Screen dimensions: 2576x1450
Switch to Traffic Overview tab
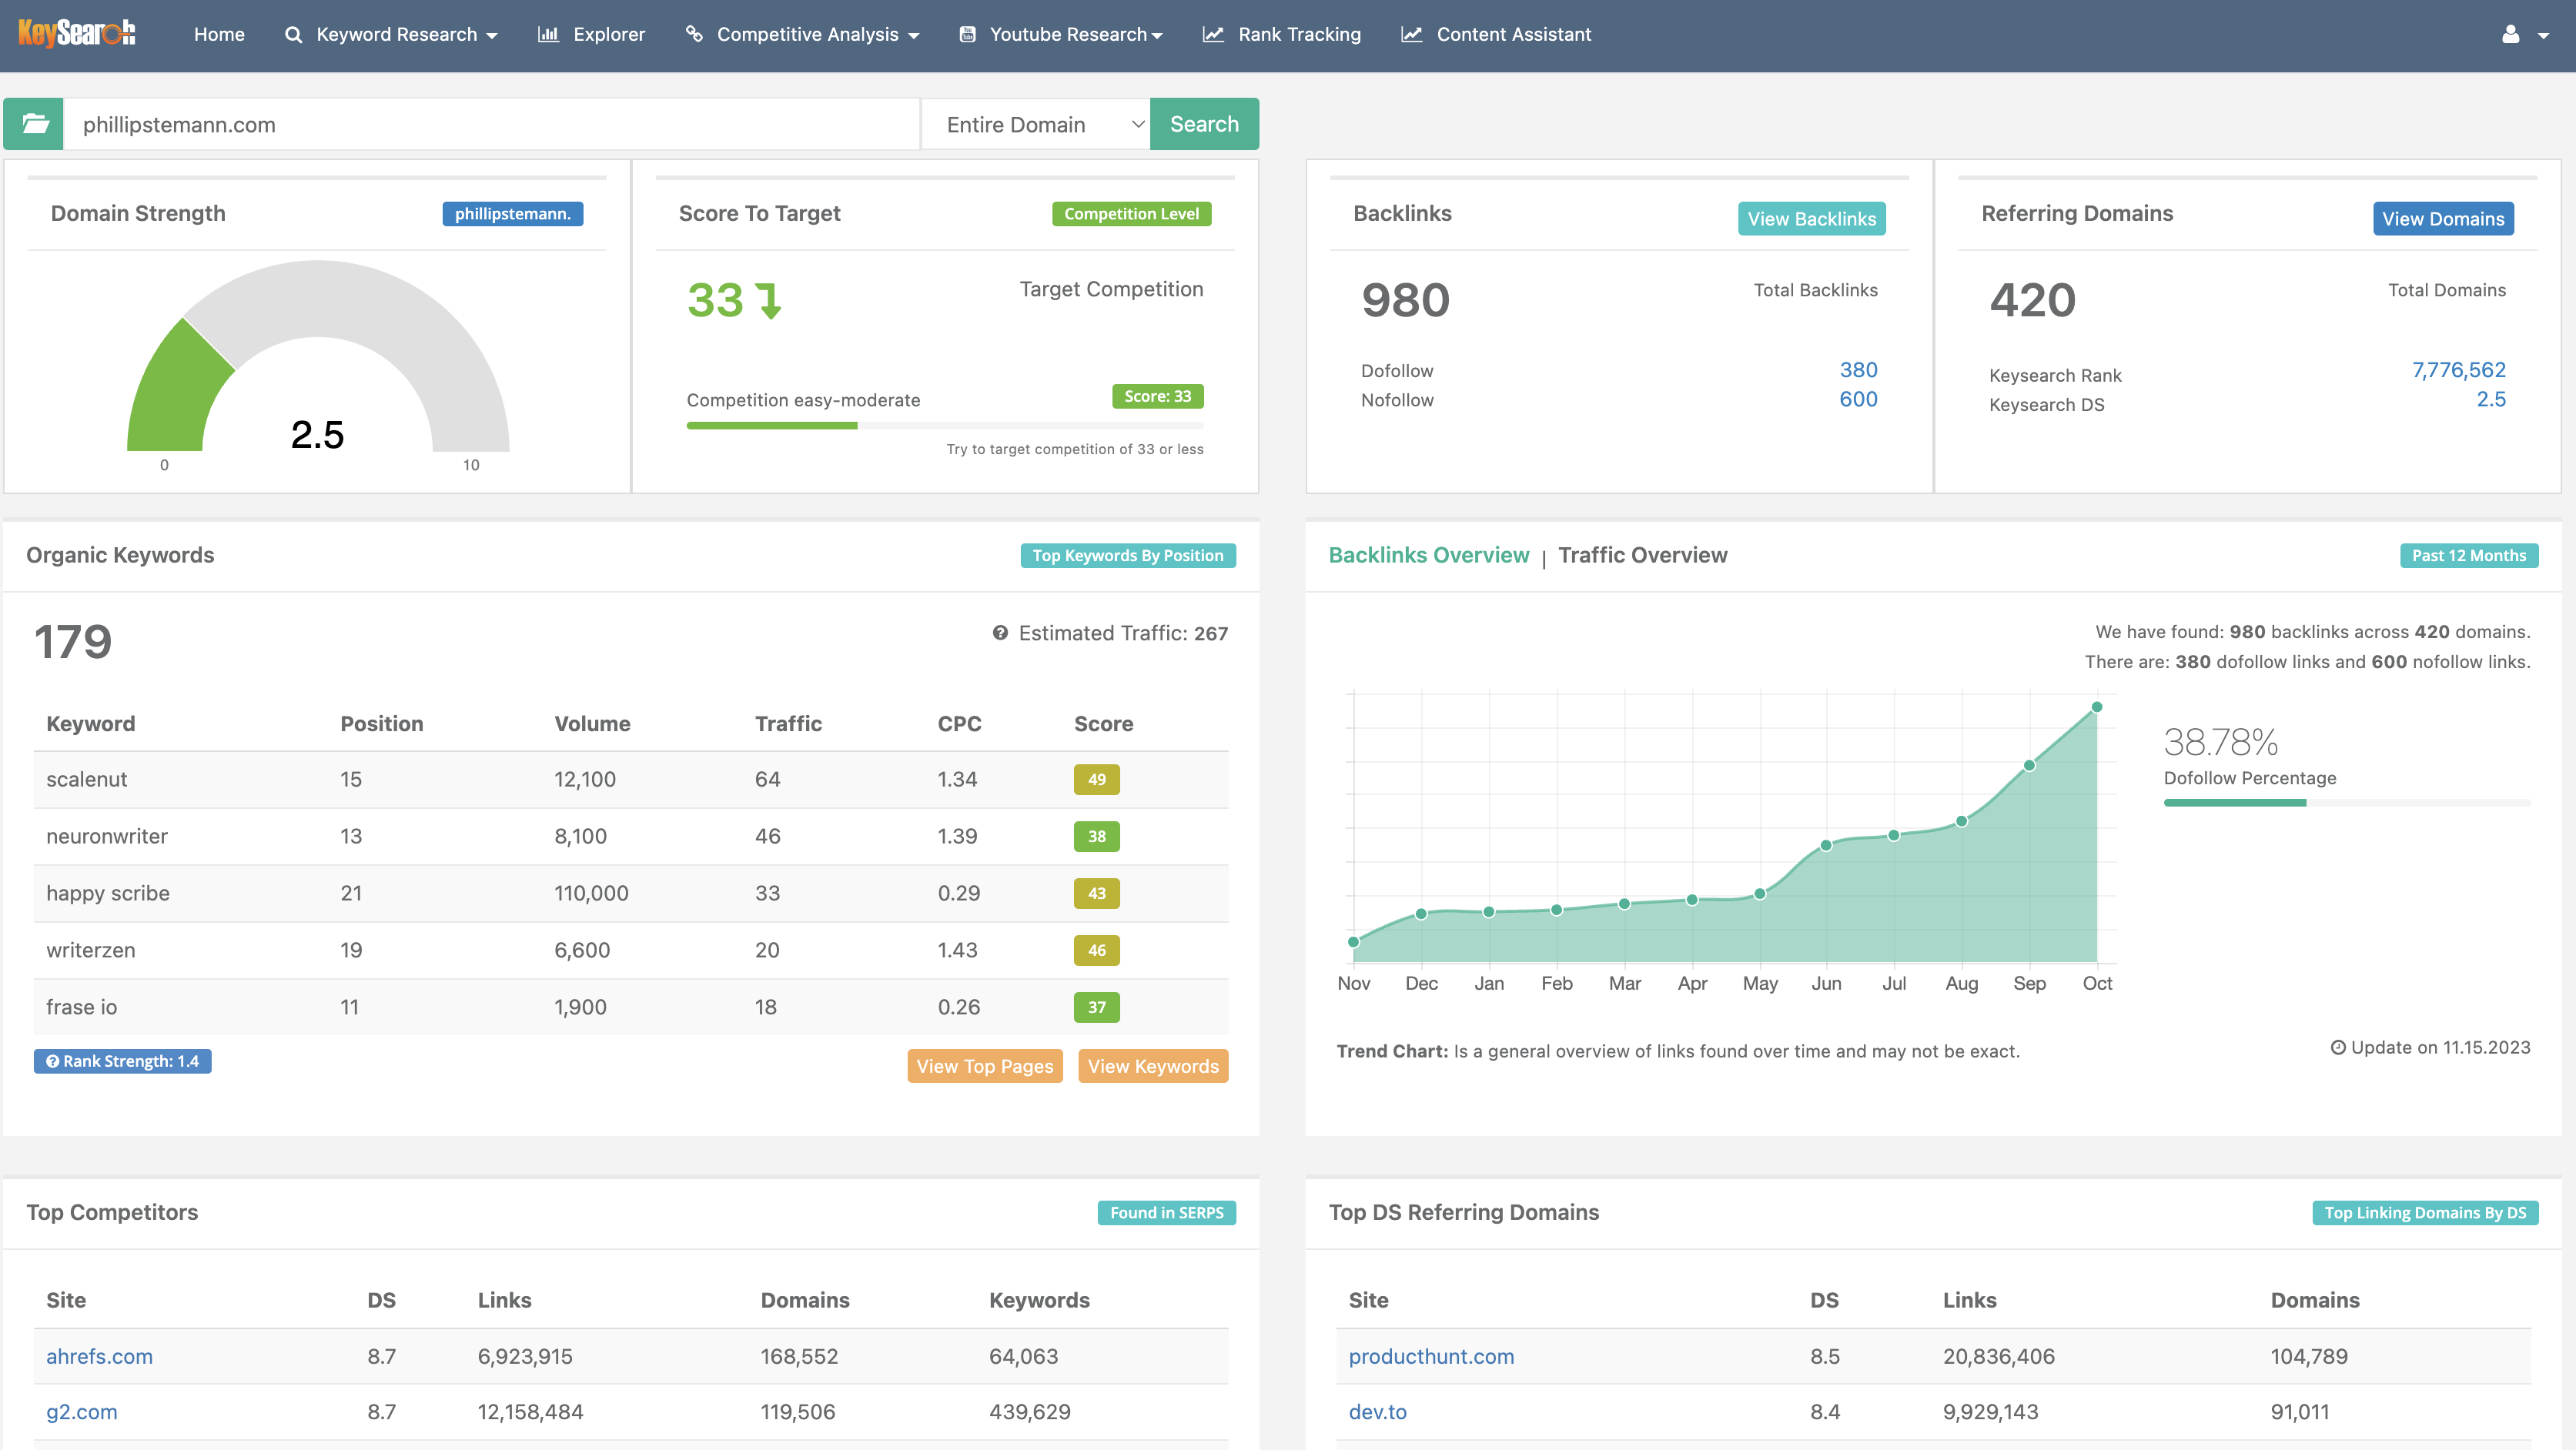click(x=1642, y=555)
